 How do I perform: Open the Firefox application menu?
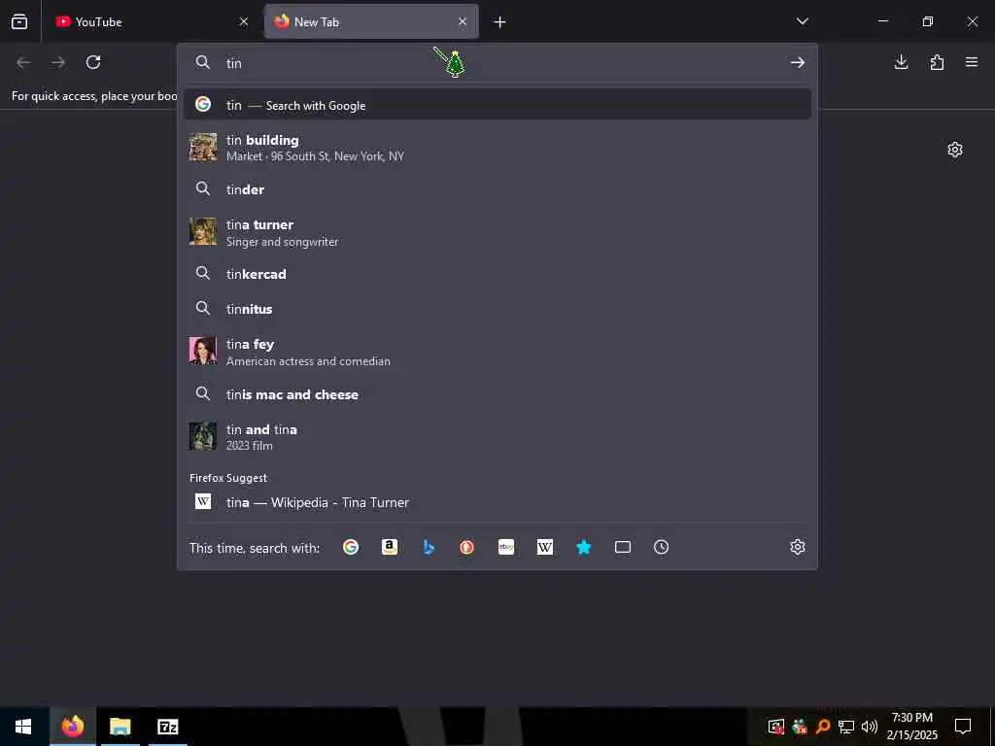click(x=972, y=62)
